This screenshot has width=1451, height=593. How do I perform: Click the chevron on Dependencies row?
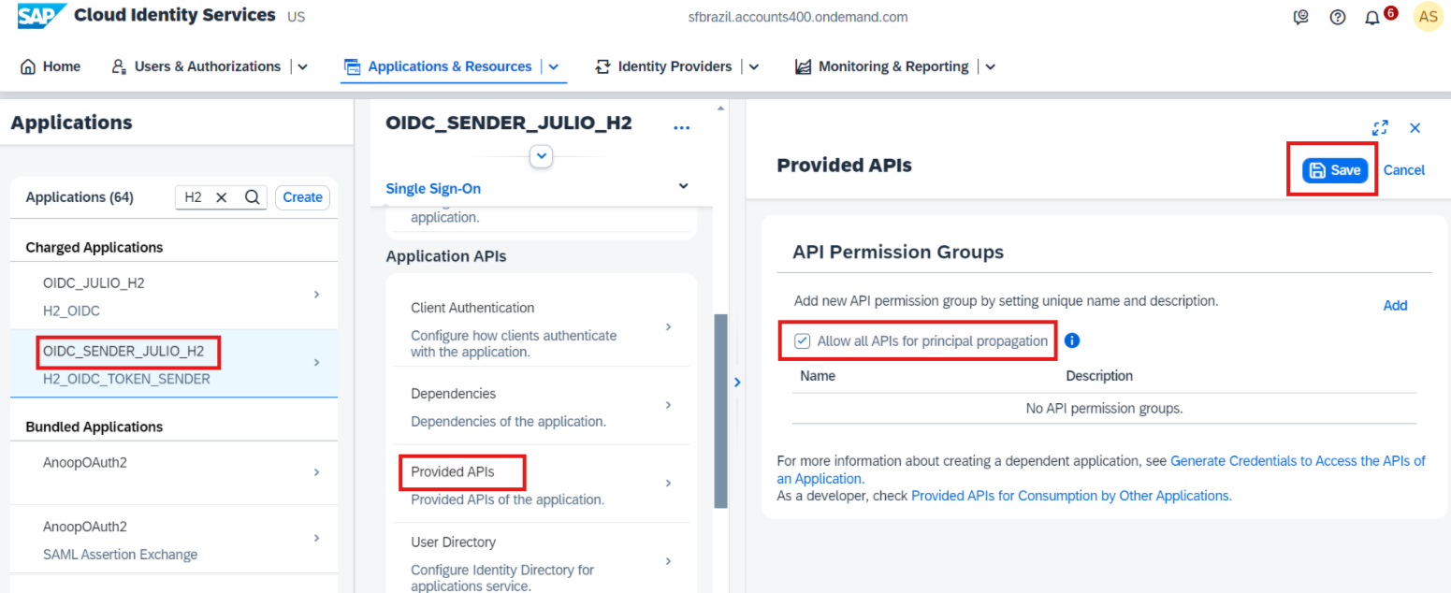click(668, 405)
